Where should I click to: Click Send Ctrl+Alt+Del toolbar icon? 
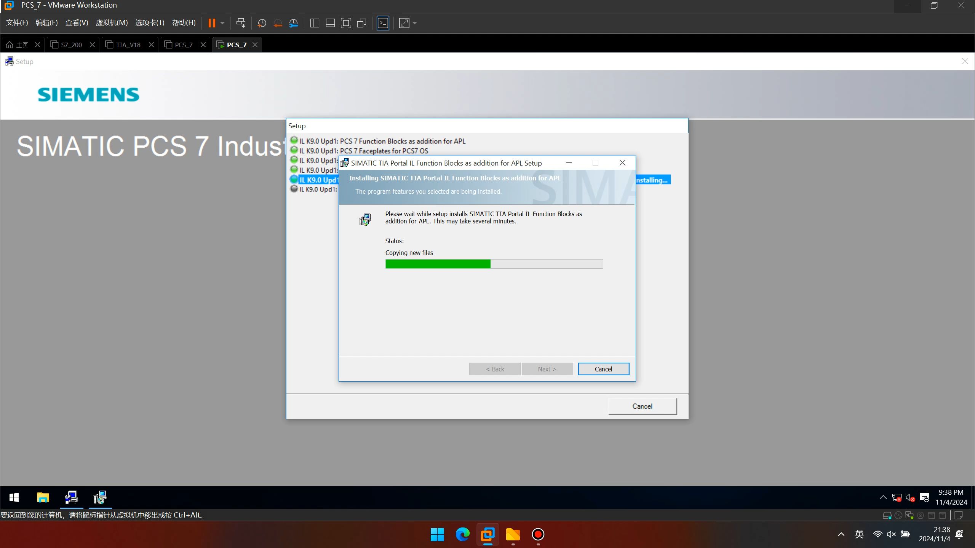point(241,23)
